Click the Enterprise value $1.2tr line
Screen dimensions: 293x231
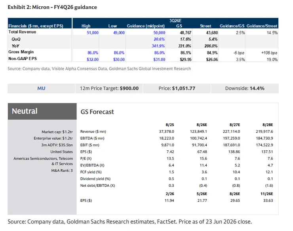[53, 138]
